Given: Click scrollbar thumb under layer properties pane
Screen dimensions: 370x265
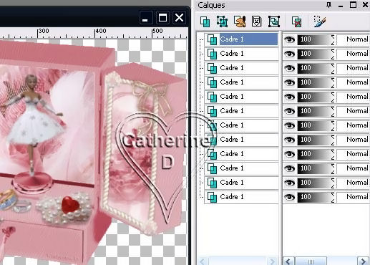Looking at the screenshot, I should [311, 261].
